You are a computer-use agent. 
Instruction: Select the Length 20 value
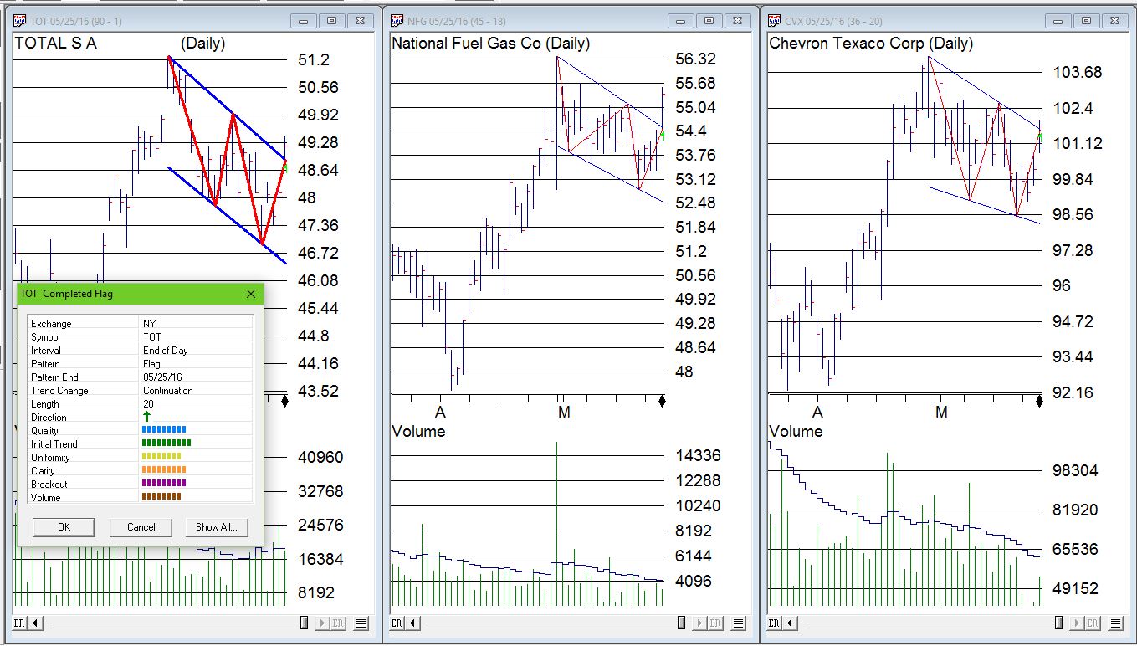tap(147, 404)
